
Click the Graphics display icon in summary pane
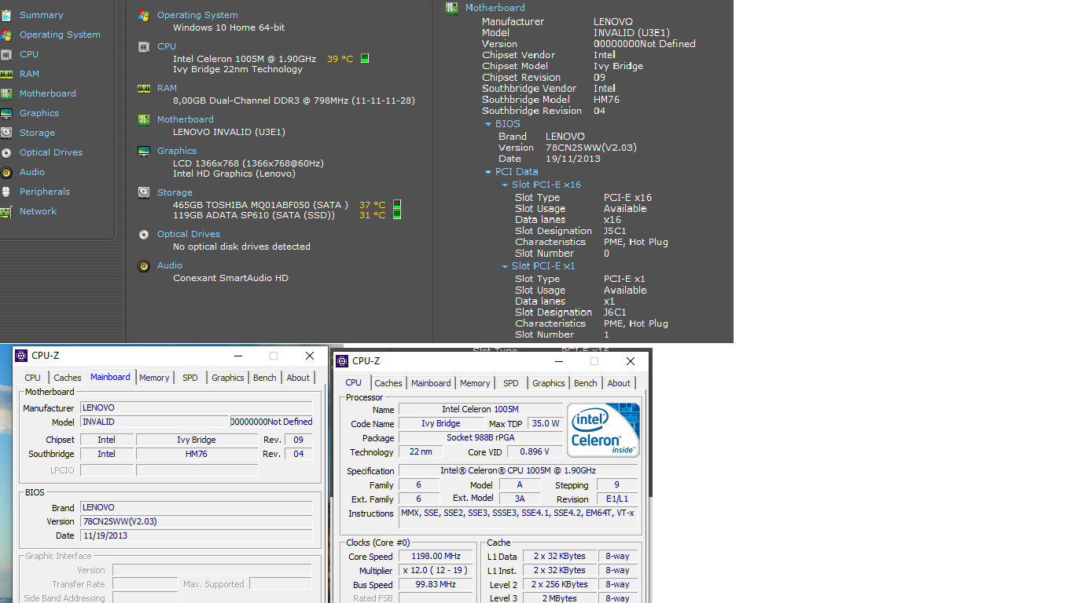point(144,151)
